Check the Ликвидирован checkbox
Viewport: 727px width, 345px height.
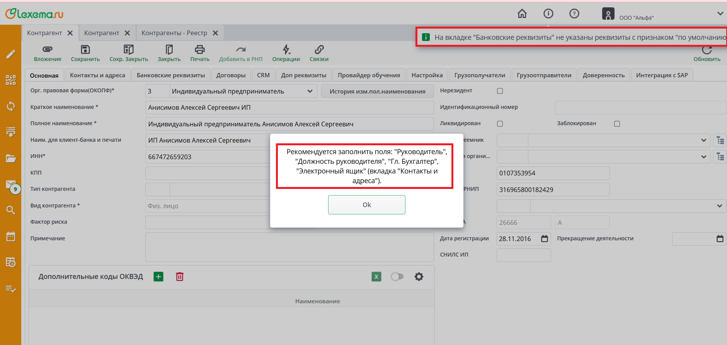tap(500, 124)
